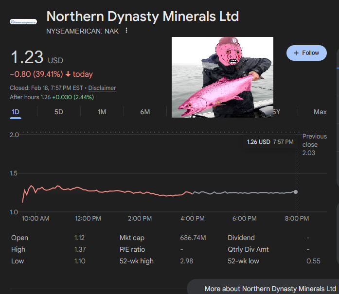Switch to the 5Y time range tab

pyautogui.click(x=277, y=112)
